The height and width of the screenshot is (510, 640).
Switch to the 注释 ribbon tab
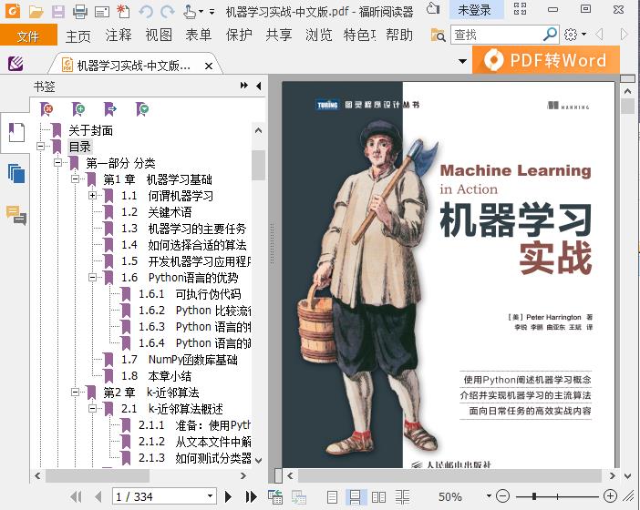pos(119,35)
